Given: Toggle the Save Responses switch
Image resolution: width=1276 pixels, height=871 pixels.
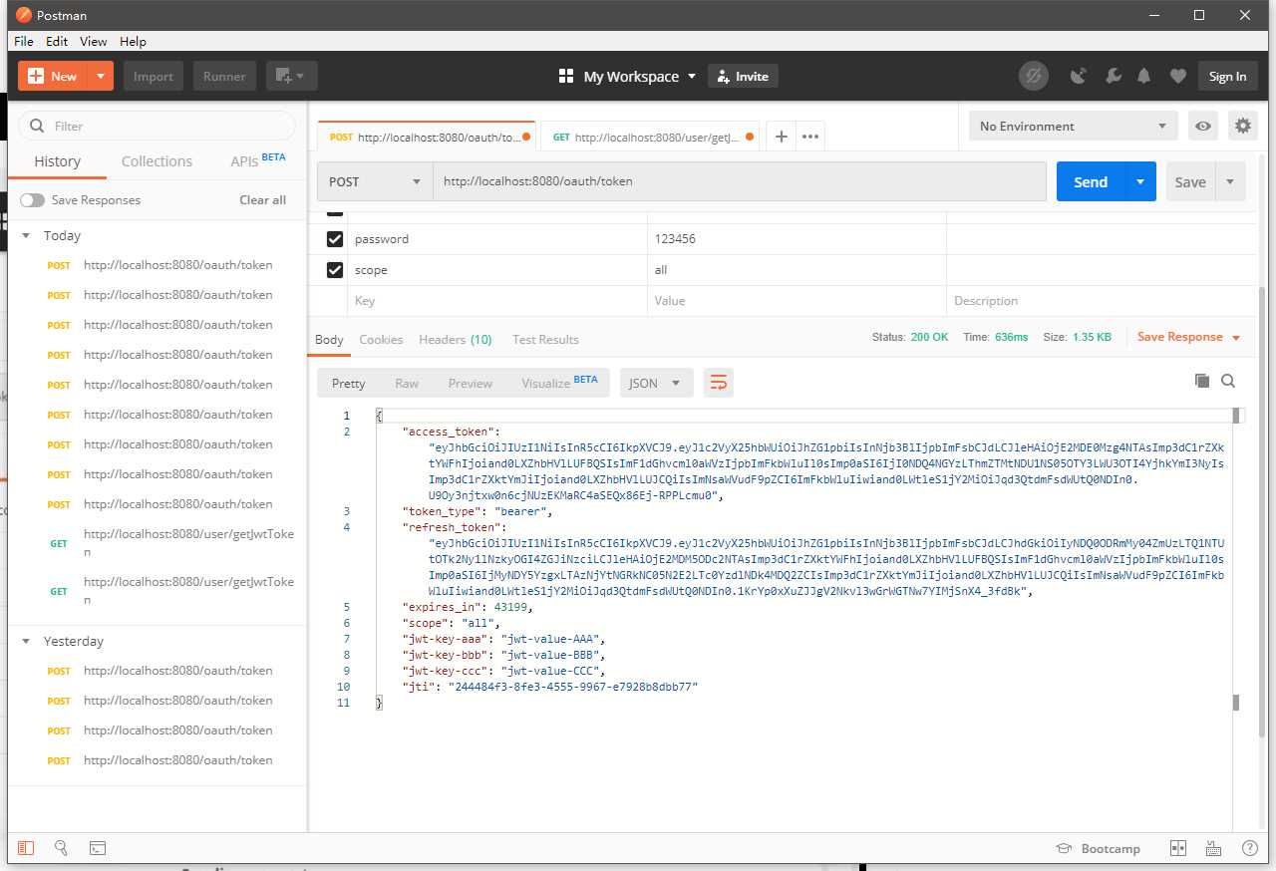Looking at the screenshot, I should (x=33, y=200).
